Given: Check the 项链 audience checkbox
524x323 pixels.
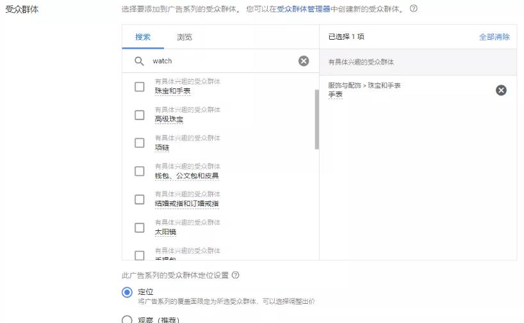Looking at the screenshot, I should 140,143.
